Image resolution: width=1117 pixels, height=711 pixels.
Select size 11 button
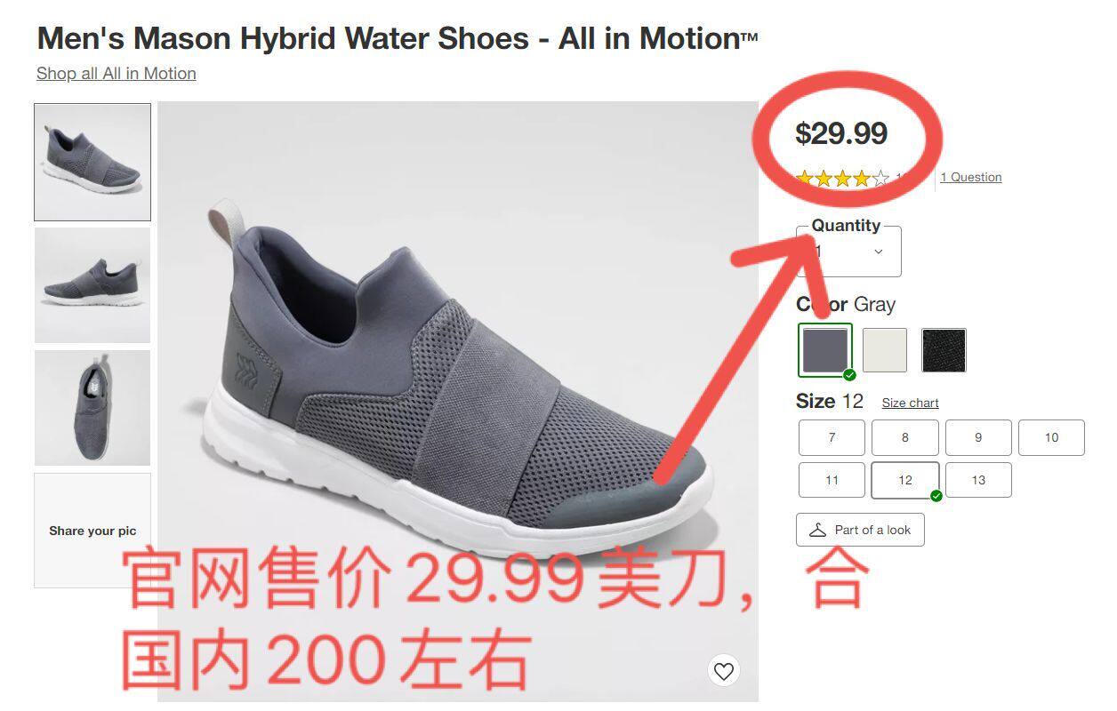point(832,480)
